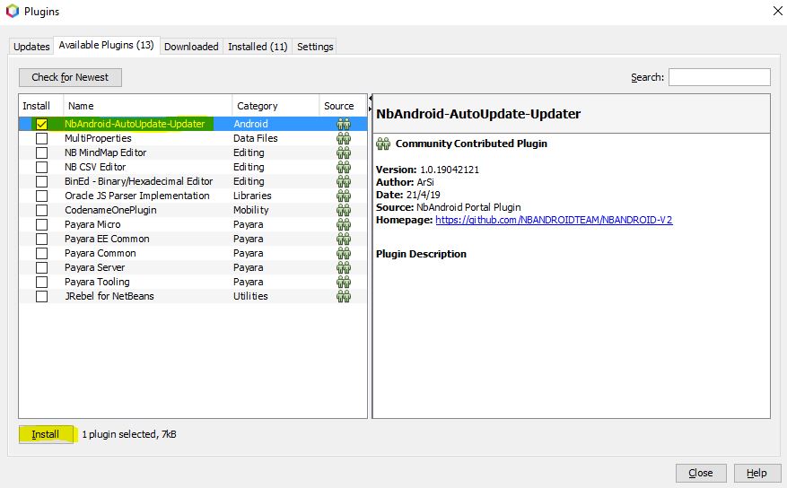Click the source icon for Payara Micro
This screenshot has height=488, width=787.
(x=344, y=224)
